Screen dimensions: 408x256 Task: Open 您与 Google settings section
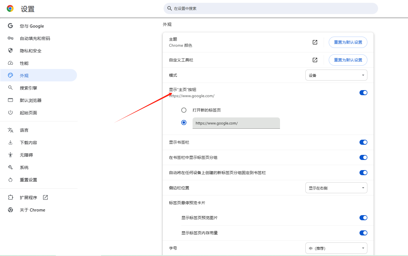pyautogui.click(x=38, y=26)
